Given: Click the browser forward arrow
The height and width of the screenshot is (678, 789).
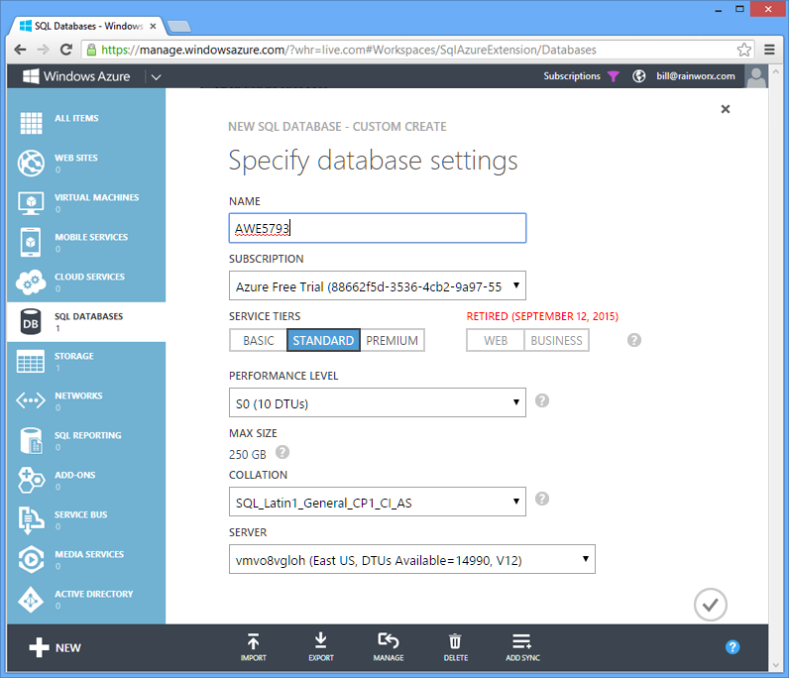Looking at the screenshot, I should (x=44, y=50).
